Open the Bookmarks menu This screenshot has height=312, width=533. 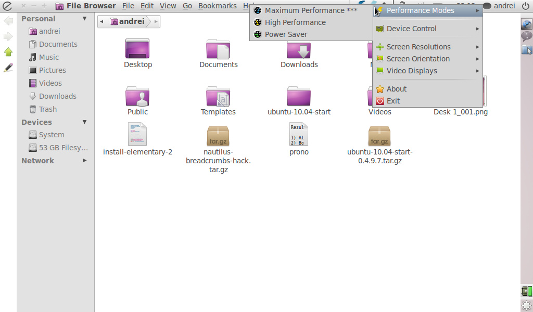click(217, 6)
